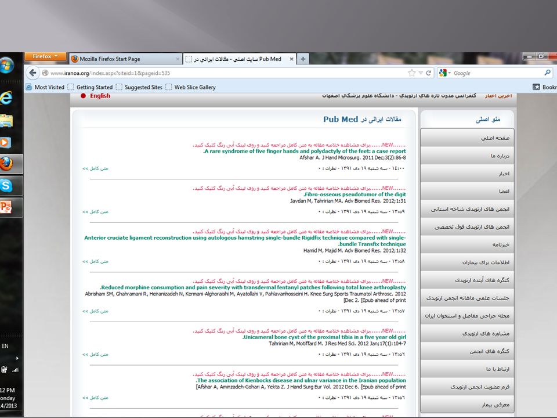Open Skype from the taskbar
The image size is (557, 418).
(x=6, y=186)
